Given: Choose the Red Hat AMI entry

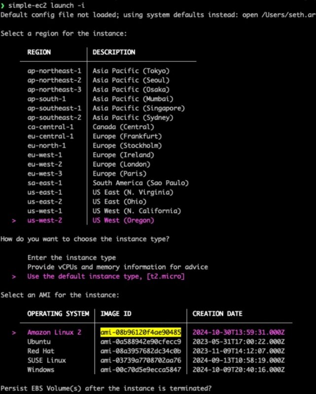Looking at the screenshot, I should (40, 351).
